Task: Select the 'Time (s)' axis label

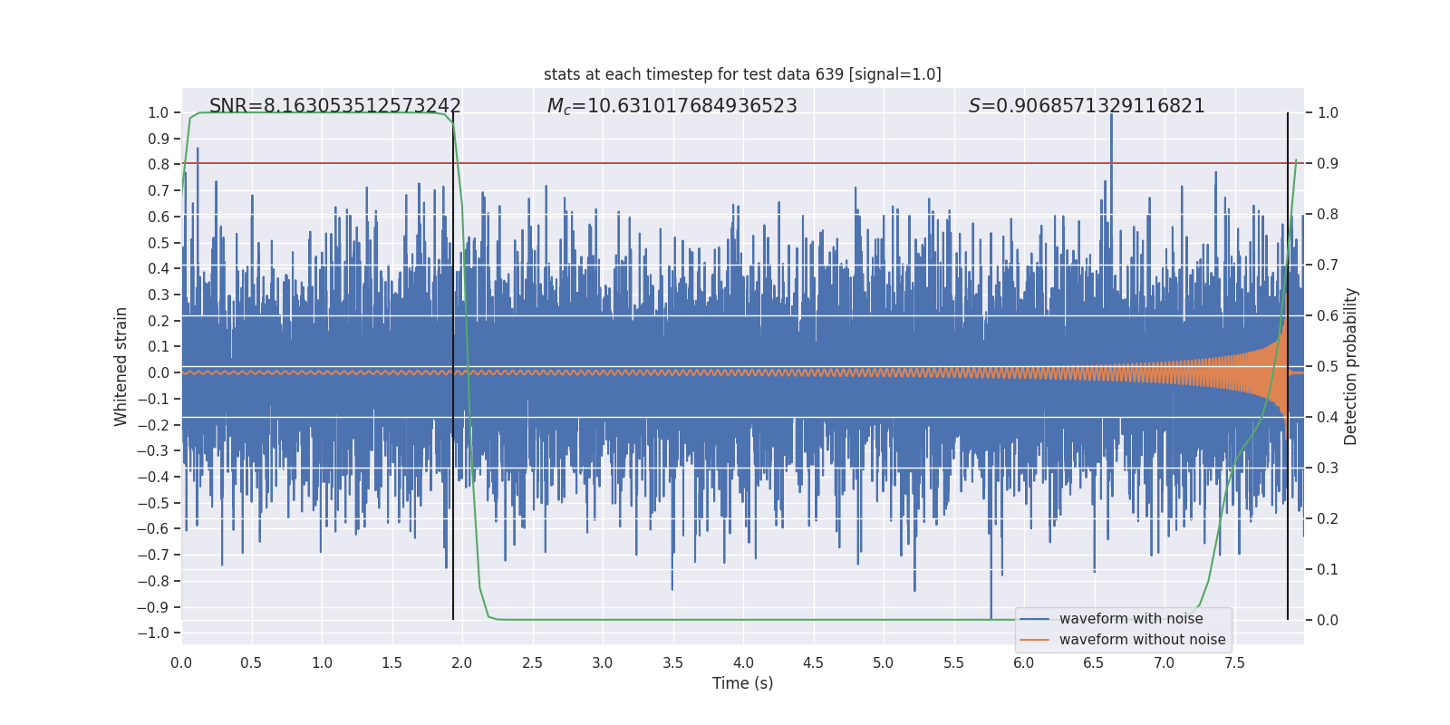Action: coord(742,683)
